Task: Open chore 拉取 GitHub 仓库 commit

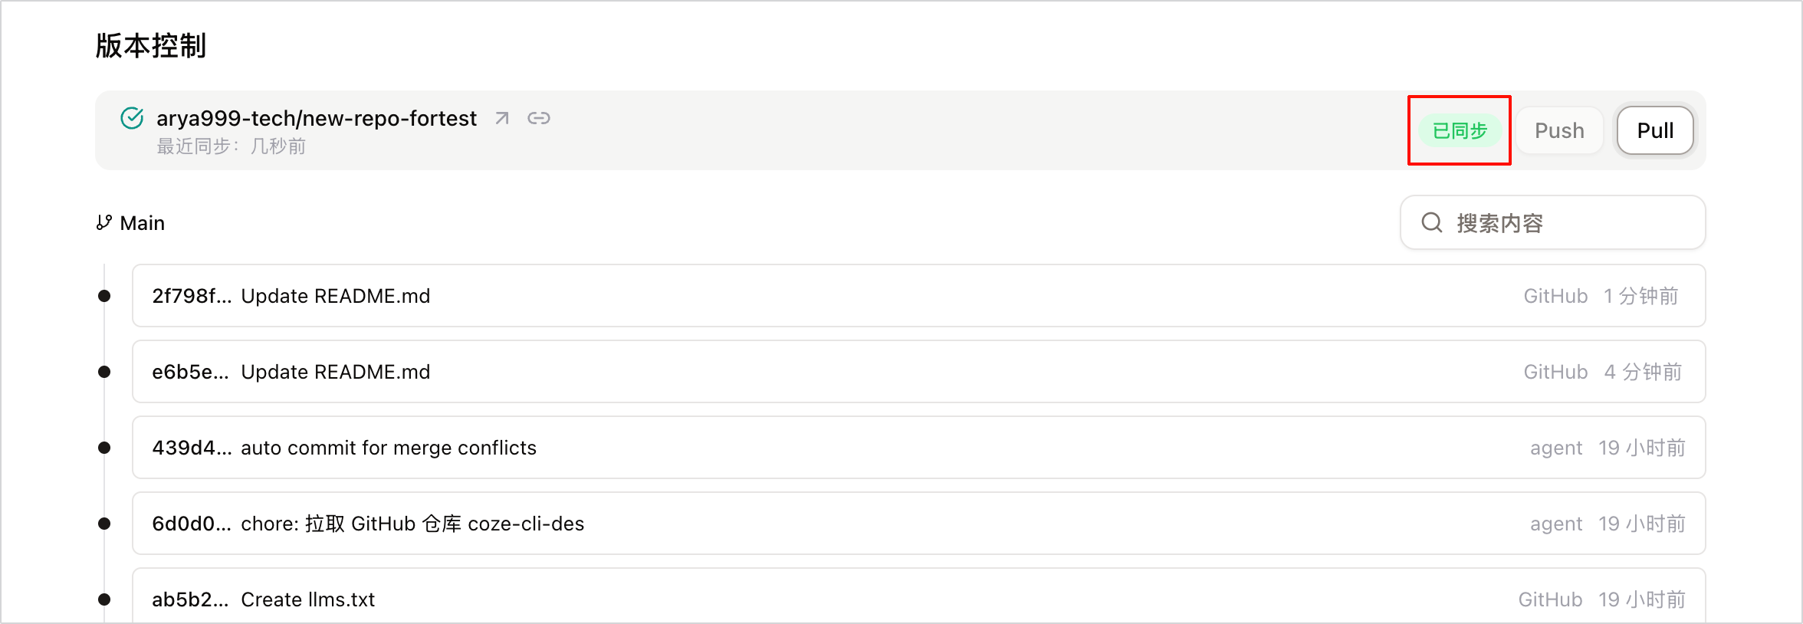Action: click(918, 524)
